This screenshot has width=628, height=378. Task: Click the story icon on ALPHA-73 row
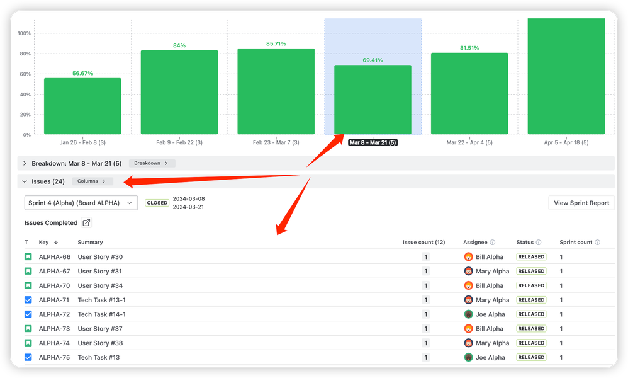[x=26, y=328]
